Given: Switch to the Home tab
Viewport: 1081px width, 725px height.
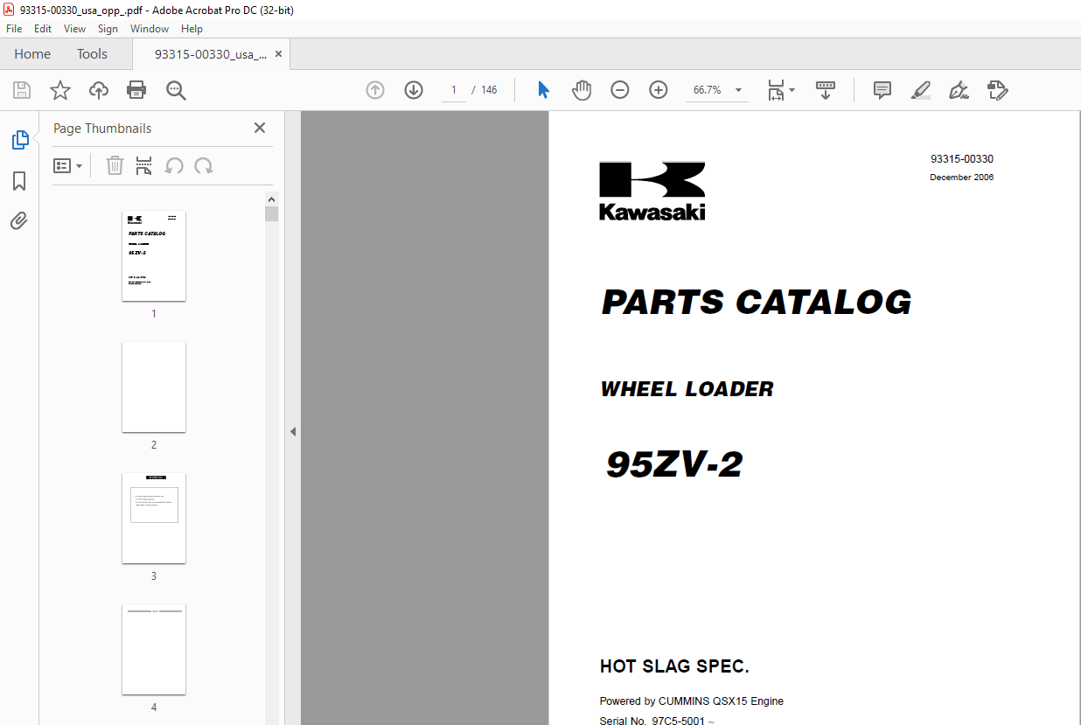Looking at the screenshot, I should tap(32, 54).
